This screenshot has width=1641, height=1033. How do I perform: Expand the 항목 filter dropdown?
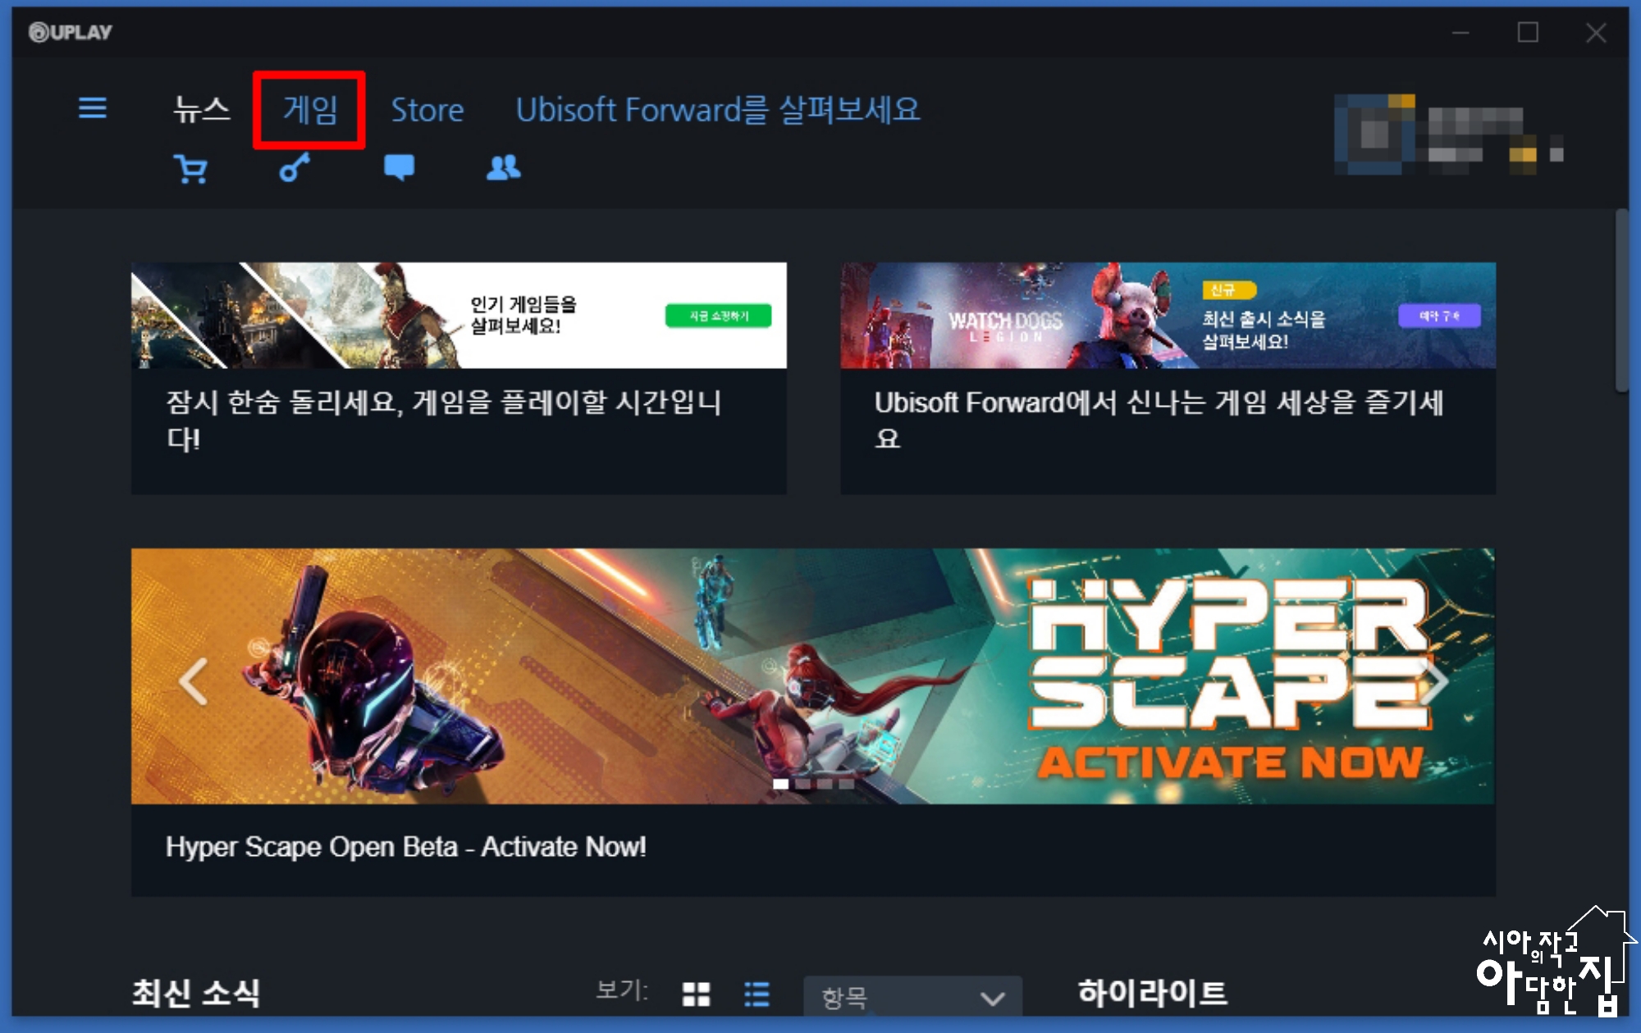[x=912, y=997]
